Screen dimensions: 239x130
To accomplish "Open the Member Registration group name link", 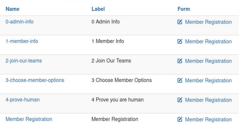I will pyautogui.click(x=29, y=119).
